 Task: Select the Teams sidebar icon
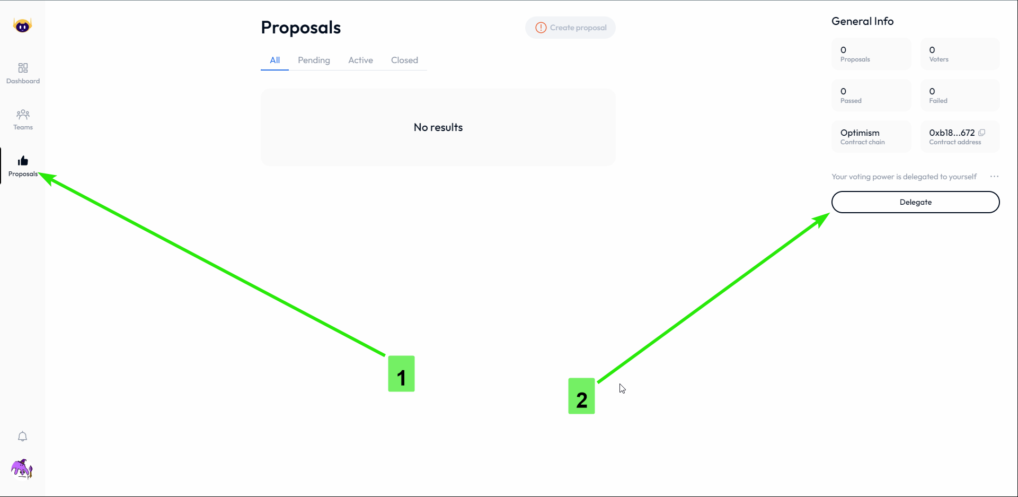click(x=23, y=119)
